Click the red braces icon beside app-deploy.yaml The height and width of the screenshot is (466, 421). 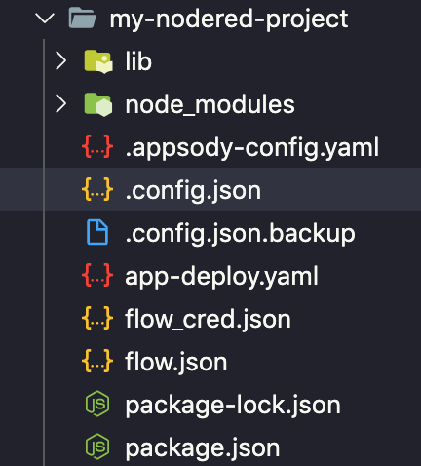pyautogui.click(x=97, y=275)
